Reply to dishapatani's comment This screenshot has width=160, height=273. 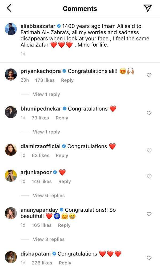pyautogui.click(x=65, y=263)
